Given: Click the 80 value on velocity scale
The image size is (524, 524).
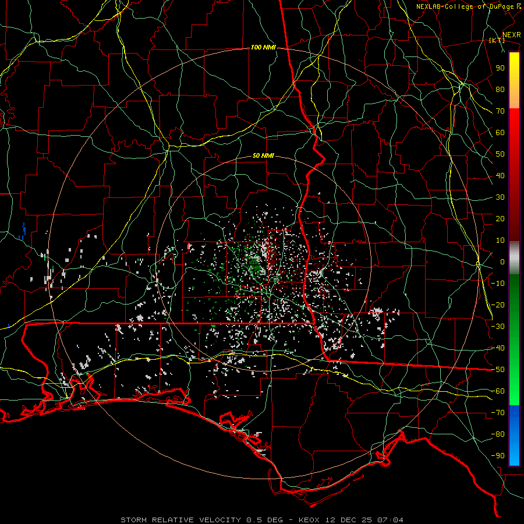Looking at the screenshot, I should (500, 90).
